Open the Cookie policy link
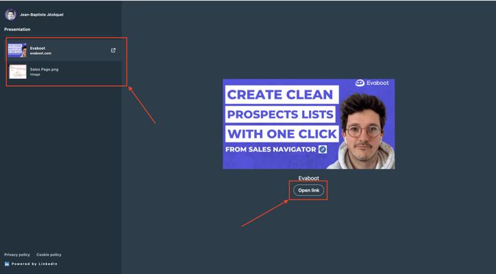Image resolution: width=496 pixels, height=274 pixels. tap(49, 255)
